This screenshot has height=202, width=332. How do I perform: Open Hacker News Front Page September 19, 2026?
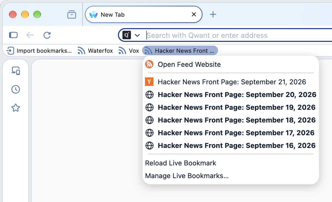click(231, 107)
